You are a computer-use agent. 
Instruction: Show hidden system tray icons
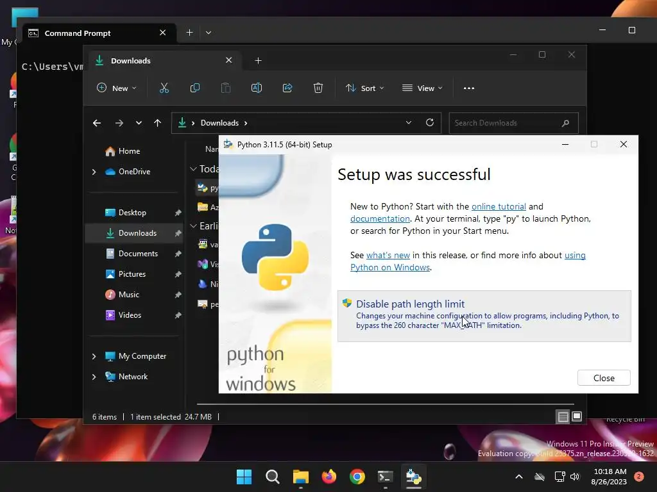[x=518, y=477]
